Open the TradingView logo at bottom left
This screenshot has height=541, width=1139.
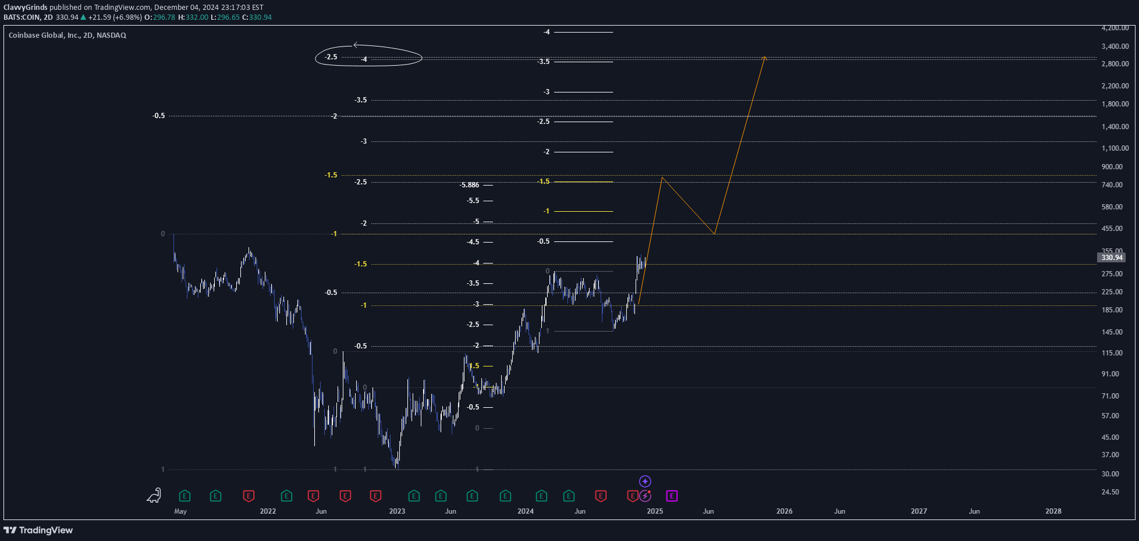coord(38,530)
